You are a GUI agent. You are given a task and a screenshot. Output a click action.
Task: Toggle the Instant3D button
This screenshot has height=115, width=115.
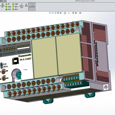point(32,7)
